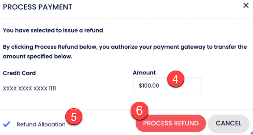
Task: Click the Credit Card label
Action: point(19,73)
